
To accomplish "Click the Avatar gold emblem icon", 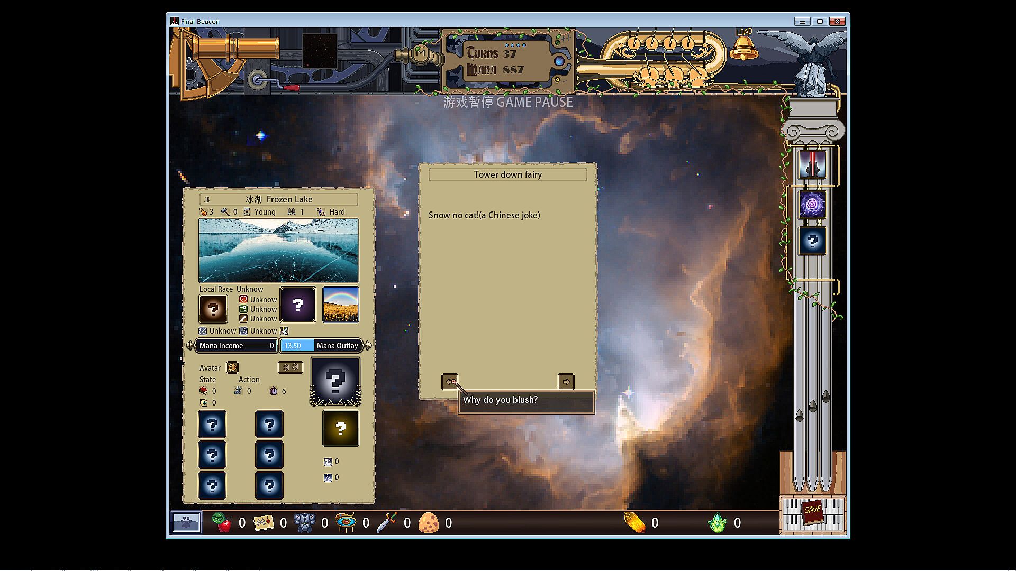I will [x=232, y=367].
